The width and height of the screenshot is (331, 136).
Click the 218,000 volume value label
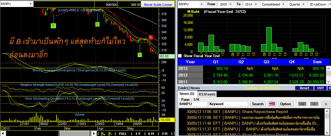coord(166,120)
